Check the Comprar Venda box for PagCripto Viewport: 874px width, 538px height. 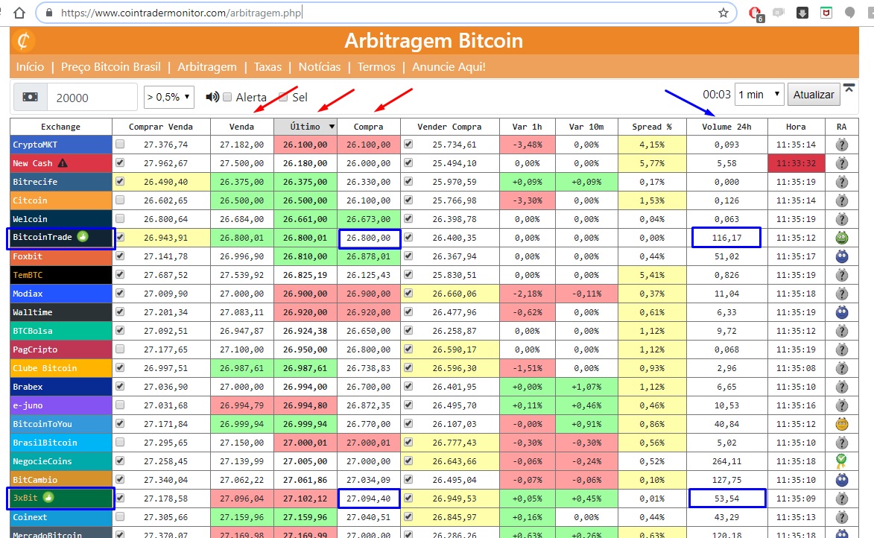[x=120, y=349]
